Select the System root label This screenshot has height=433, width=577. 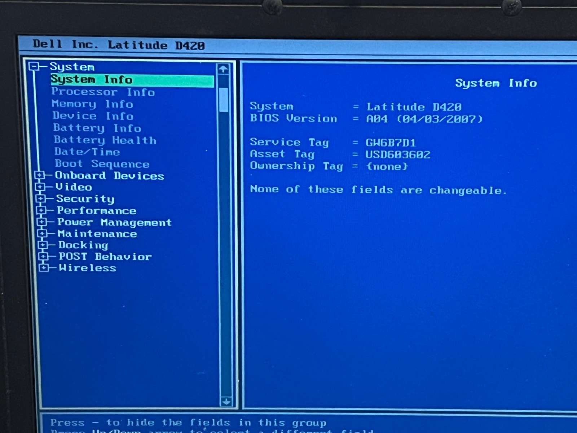pyautogui.click(x=72, y=67)
